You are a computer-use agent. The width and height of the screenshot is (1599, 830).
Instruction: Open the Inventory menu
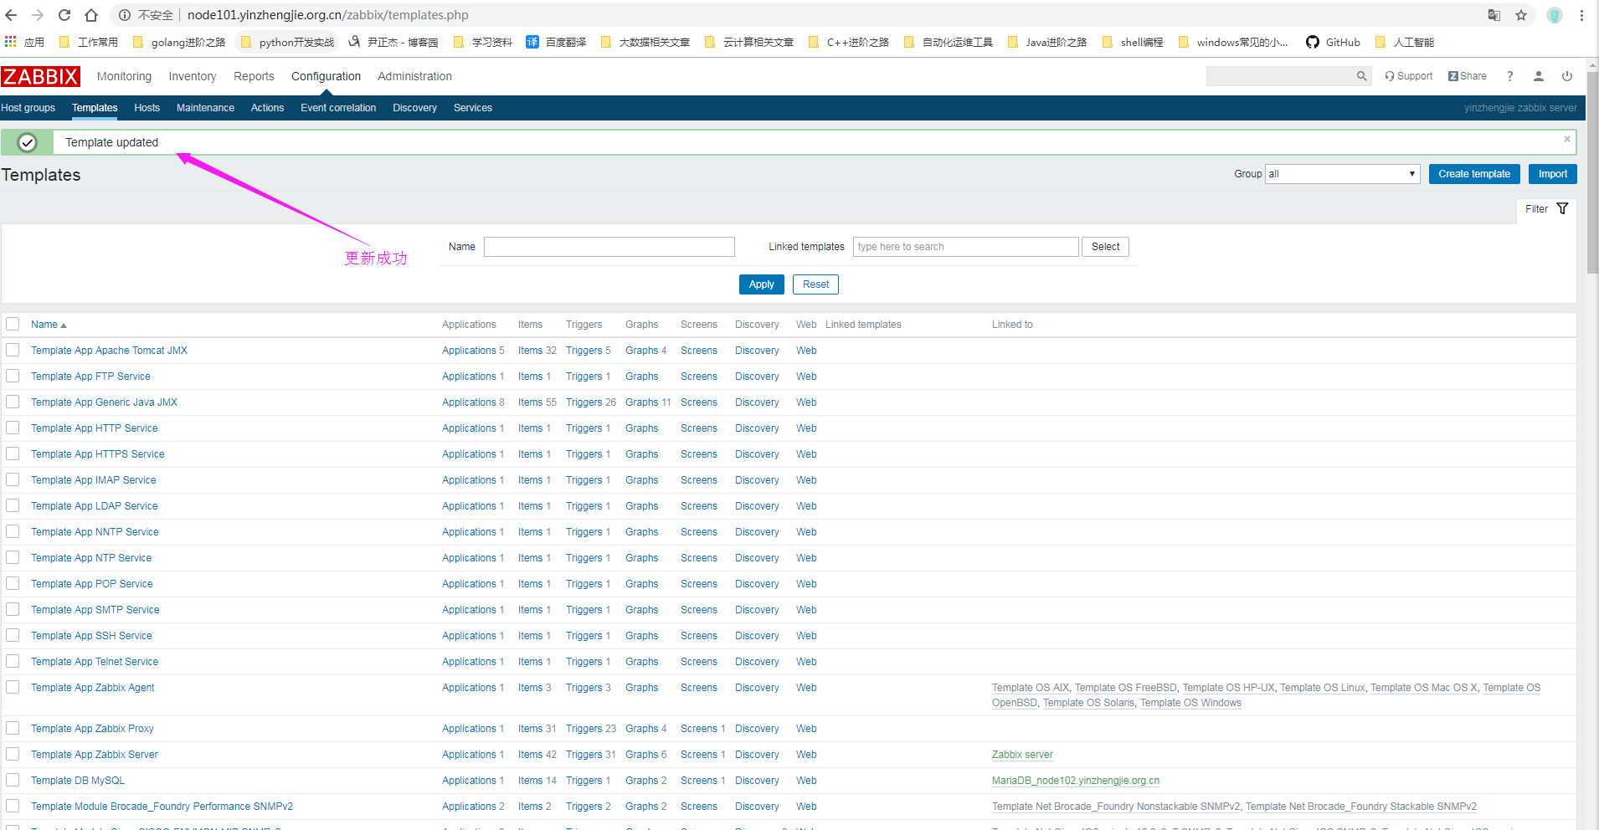(193, 76)
